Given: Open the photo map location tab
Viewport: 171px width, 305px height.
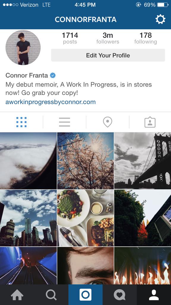Looking at the screenshot, I should pos(107,122).
